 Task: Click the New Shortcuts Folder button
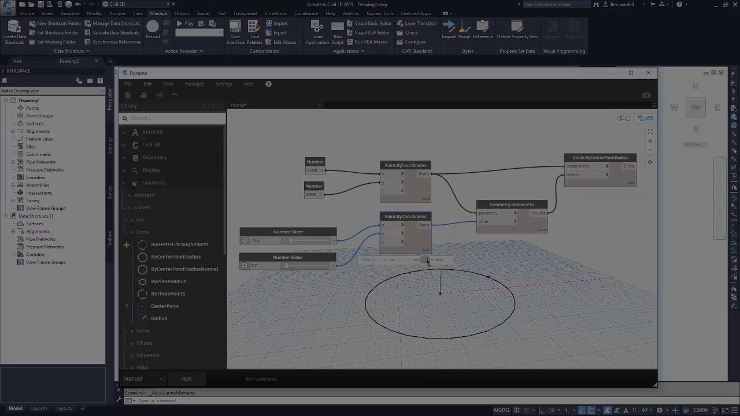[x=54, y=24]
